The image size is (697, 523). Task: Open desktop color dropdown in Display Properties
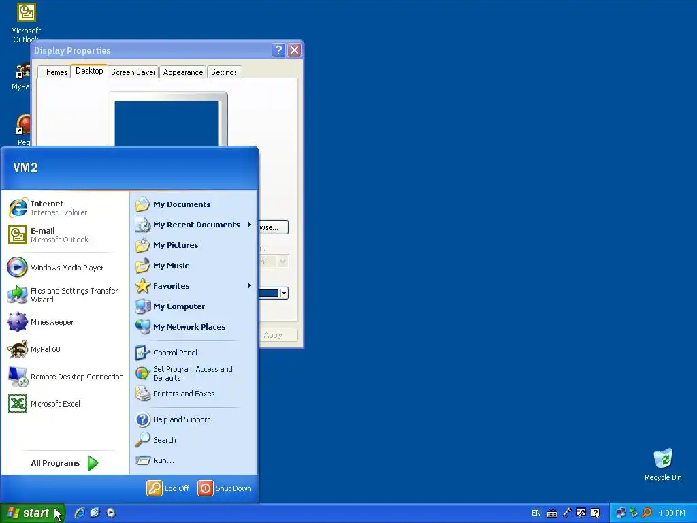284,293
